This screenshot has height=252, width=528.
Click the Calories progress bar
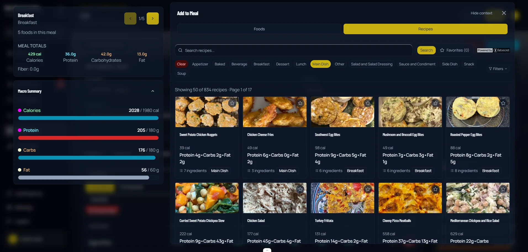[88, 118]
